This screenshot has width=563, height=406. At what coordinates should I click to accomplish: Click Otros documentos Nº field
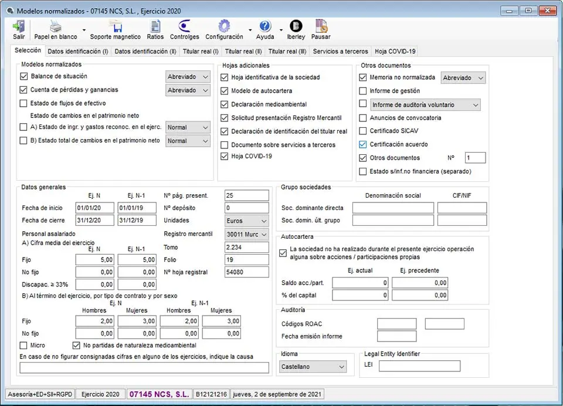coord(476,158)
